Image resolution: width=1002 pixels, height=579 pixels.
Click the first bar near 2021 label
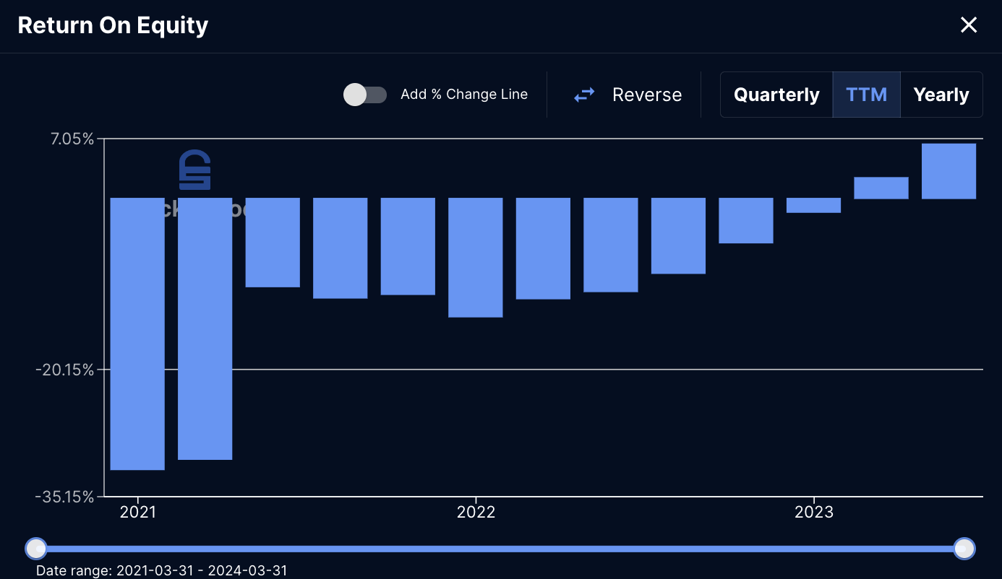click(137, 334)
